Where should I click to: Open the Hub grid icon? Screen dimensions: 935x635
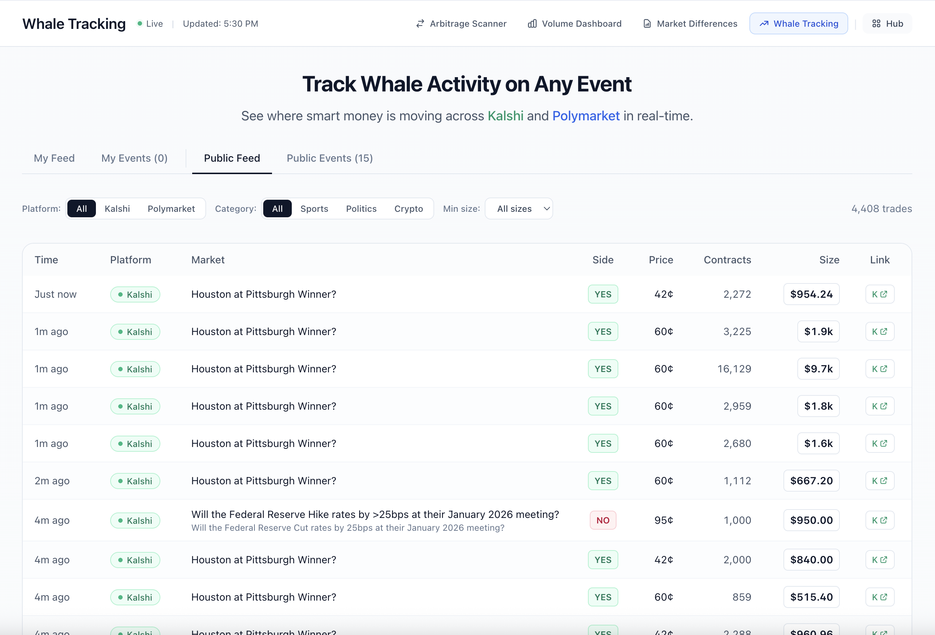coord(876,24)
